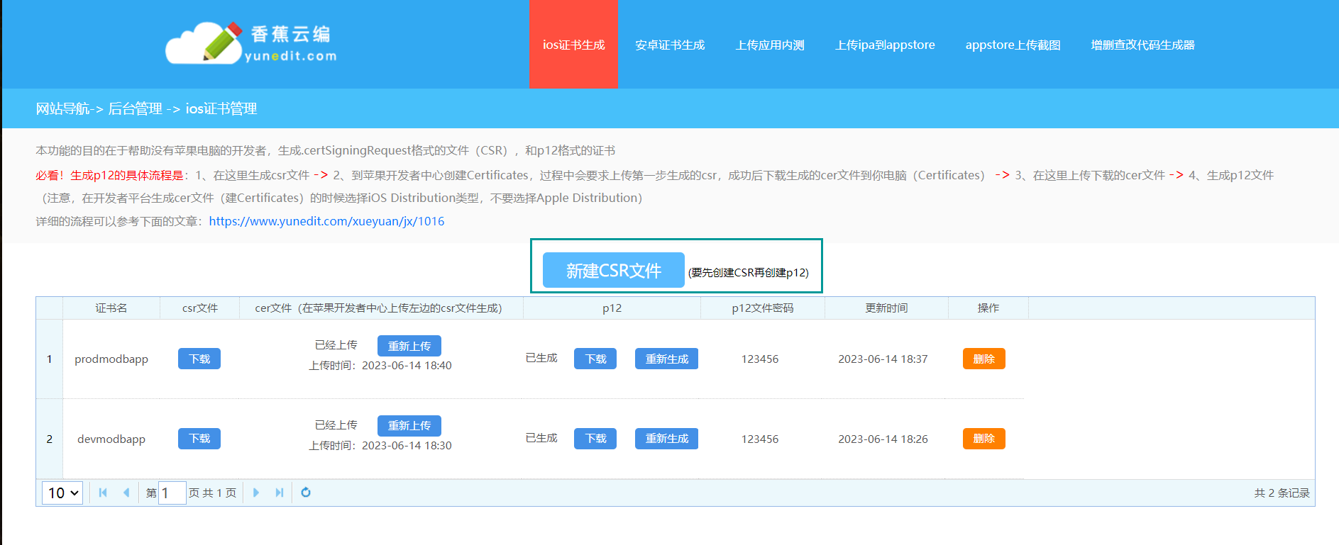The image size is (1339, 545).
Task: Open 增删查改代码生成器 nav tab
Action: pyautogui.click(x=1142, y=45)
